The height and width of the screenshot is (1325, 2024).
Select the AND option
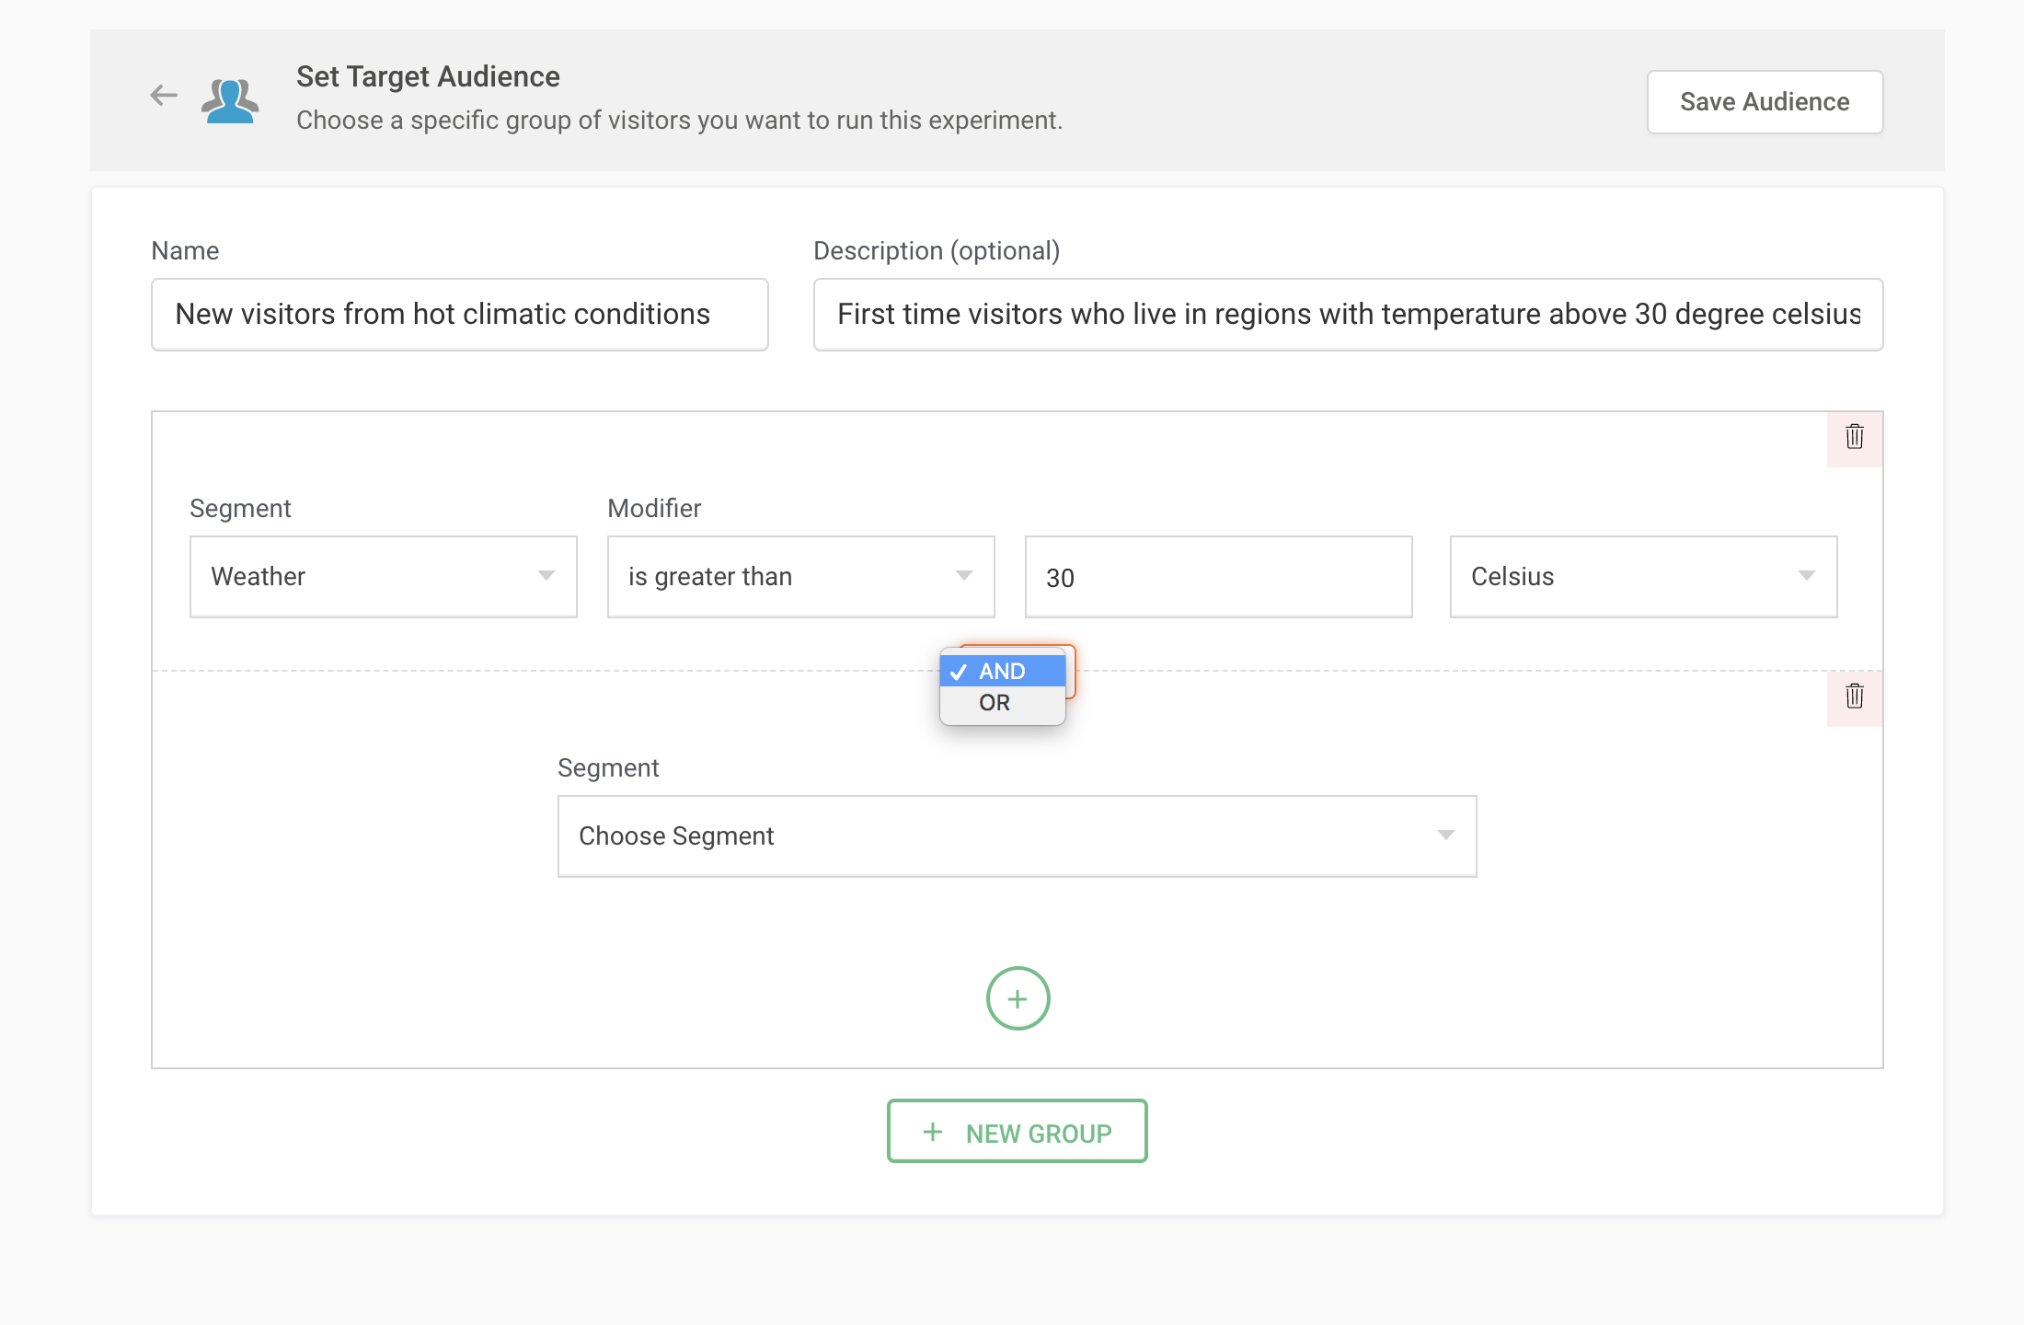tap(1002, 672)
